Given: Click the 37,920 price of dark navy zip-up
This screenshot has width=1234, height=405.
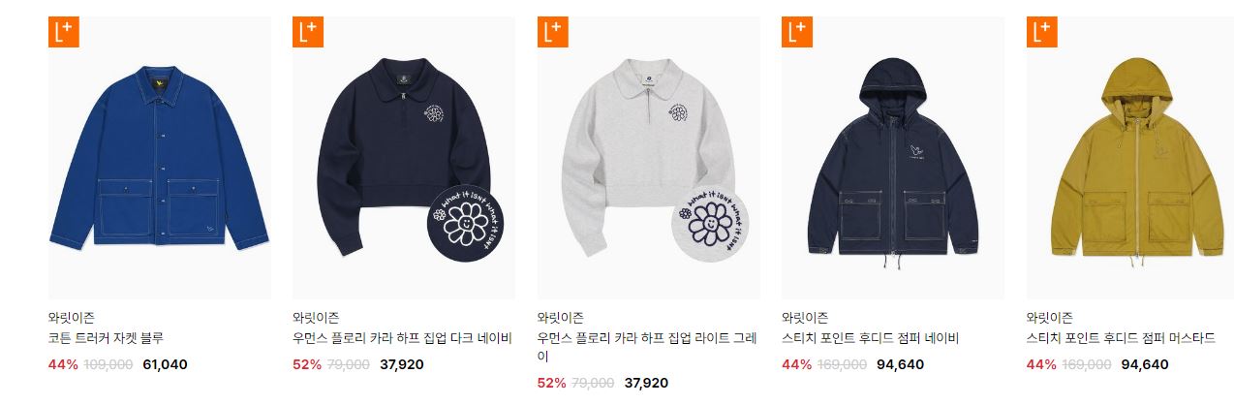Looking at the screenshot, I should tap(401, 365).
